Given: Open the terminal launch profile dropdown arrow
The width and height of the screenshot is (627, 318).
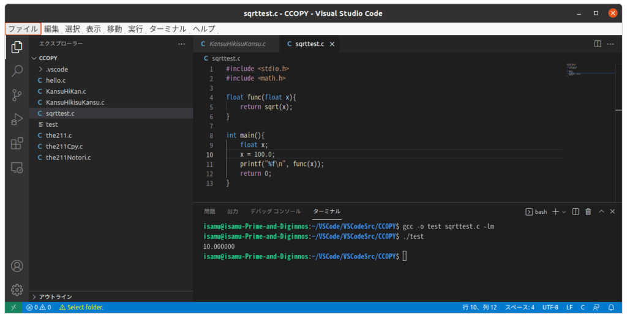Looking at the screenshot, I should 564,212.
